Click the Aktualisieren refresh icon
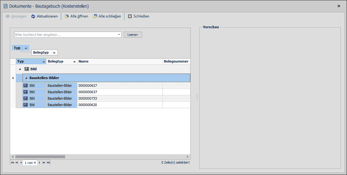The image size is (347, 175). point(33,16)
